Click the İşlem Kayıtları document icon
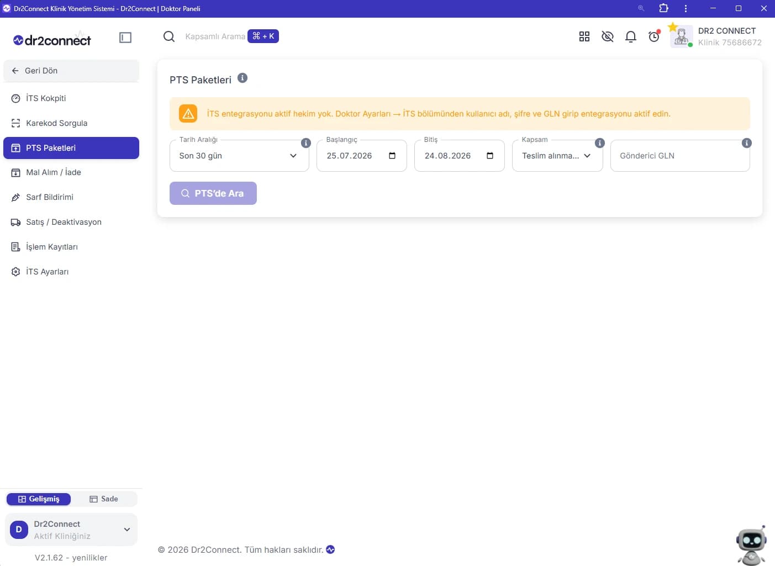 coord(16,247)
